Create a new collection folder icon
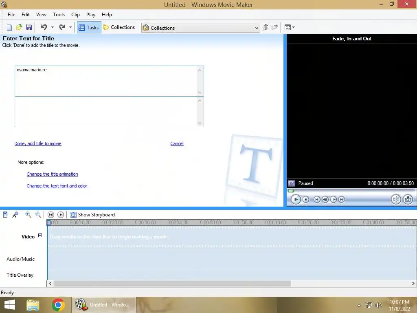Screen dimensions: 417x313 click(x=274, y=27)
